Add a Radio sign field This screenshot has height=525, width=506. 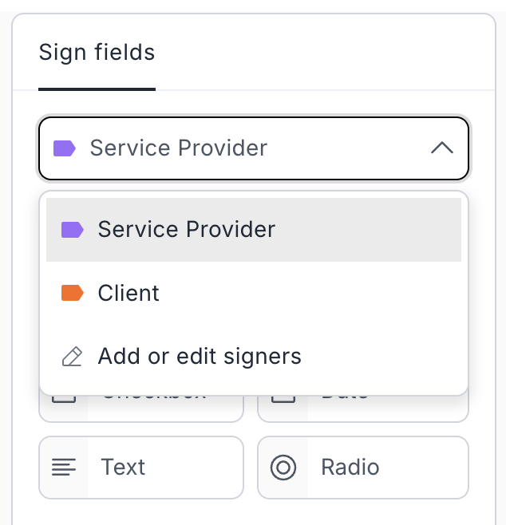coord(363,468)
